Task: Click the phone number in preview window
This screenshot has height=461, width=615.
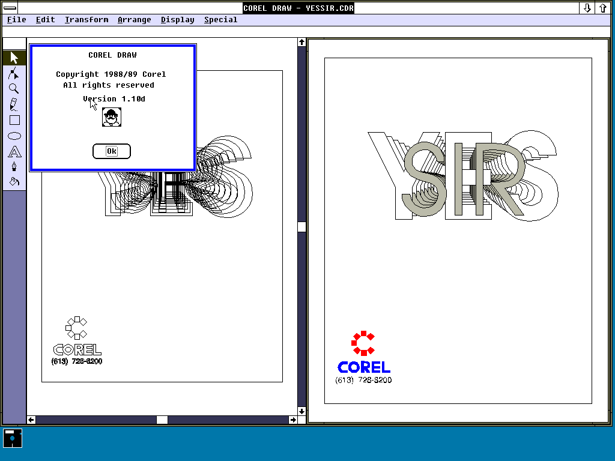Action: point(363,380)
